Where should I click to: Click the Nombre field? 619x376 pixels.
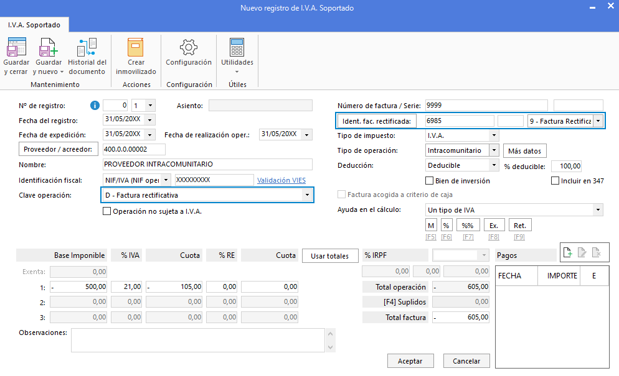207,164
